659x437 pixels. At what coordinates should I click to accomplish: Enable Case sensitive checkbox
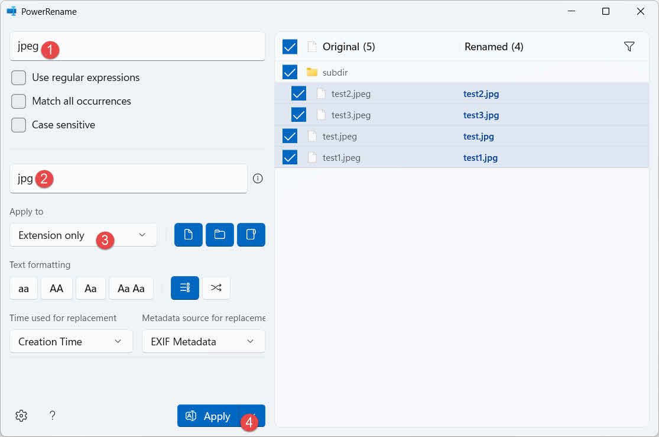tap(18, 125)
